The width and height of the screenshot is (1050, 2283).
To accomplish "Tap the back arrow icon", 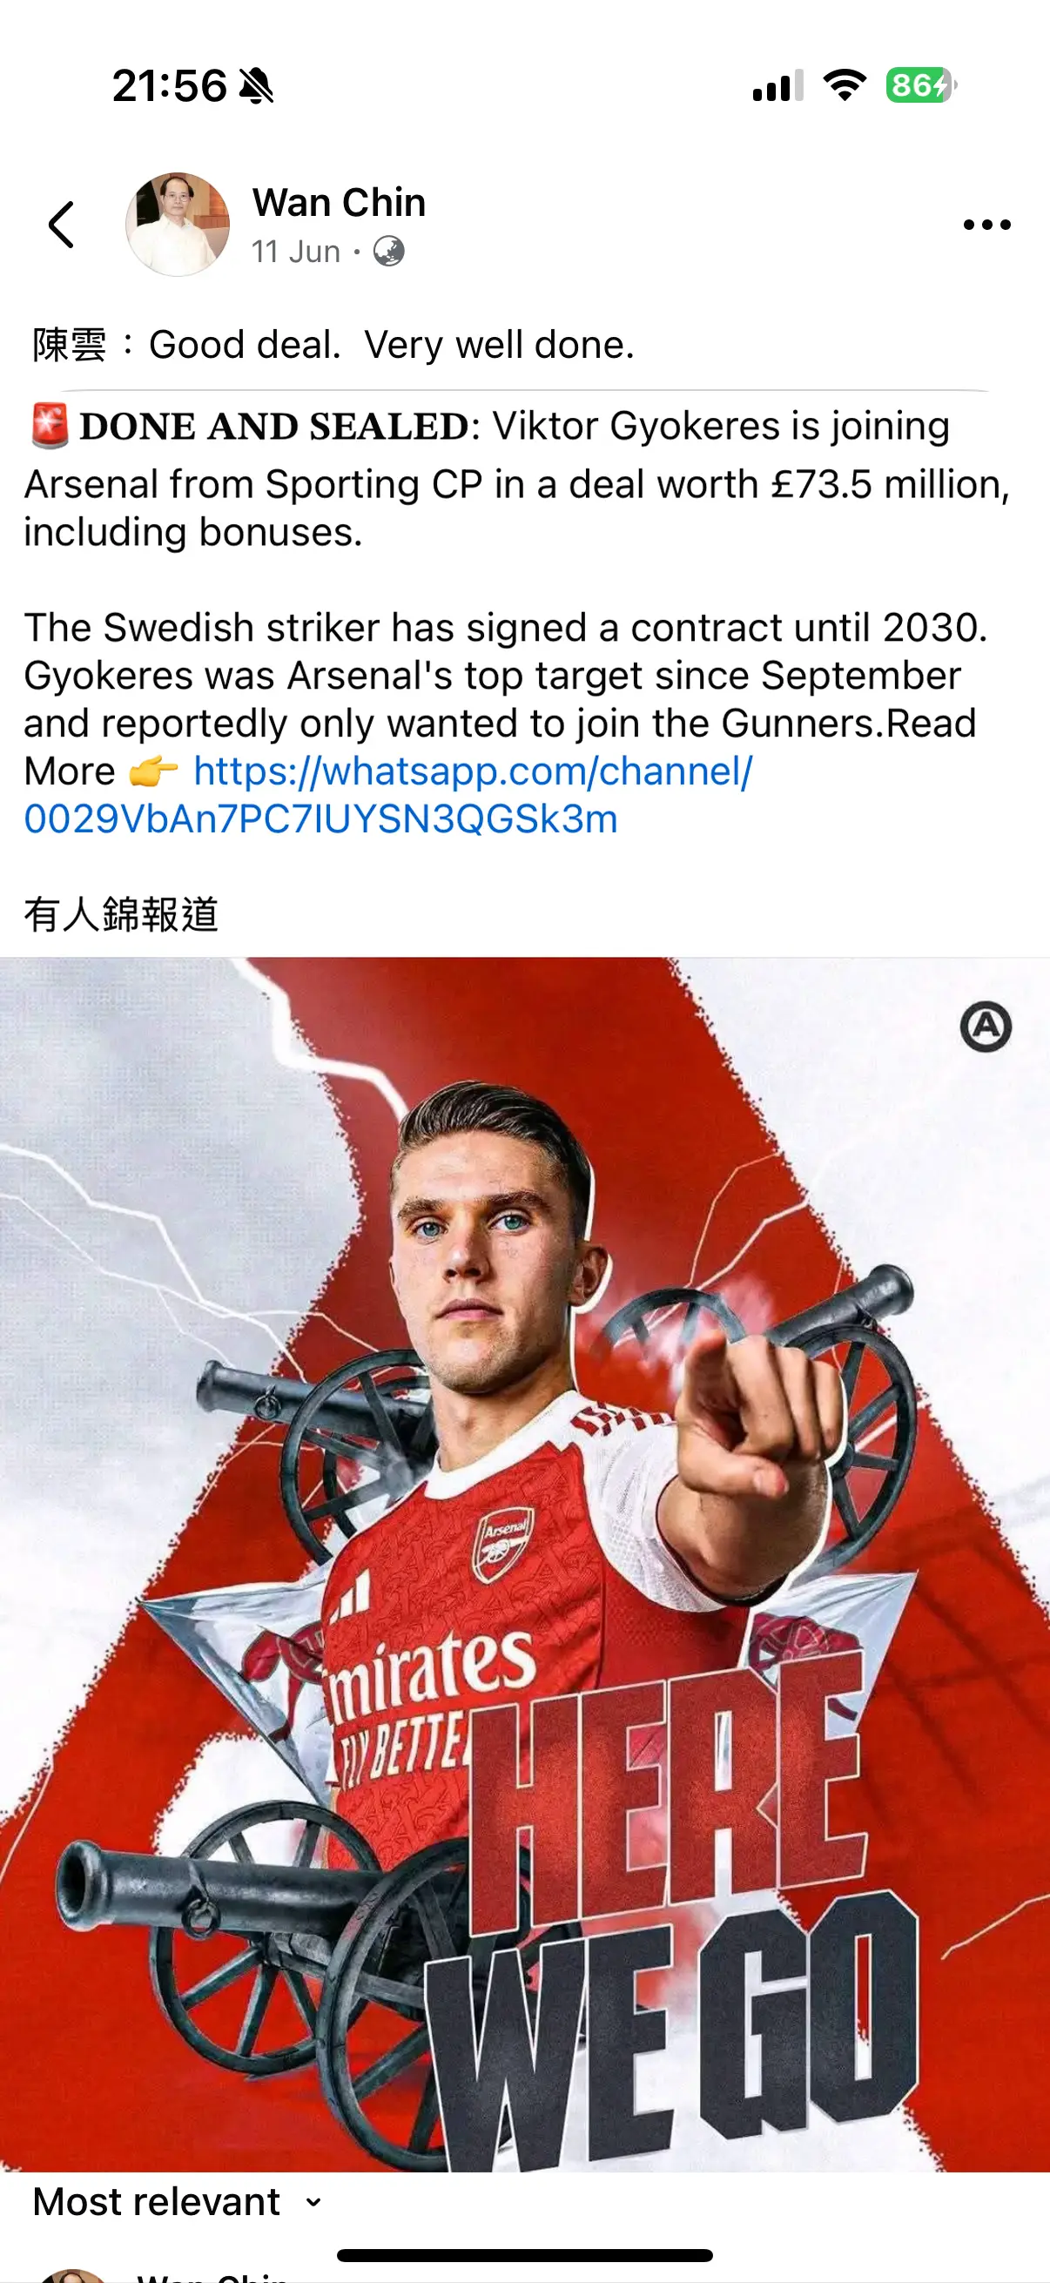I will [60, 225].
